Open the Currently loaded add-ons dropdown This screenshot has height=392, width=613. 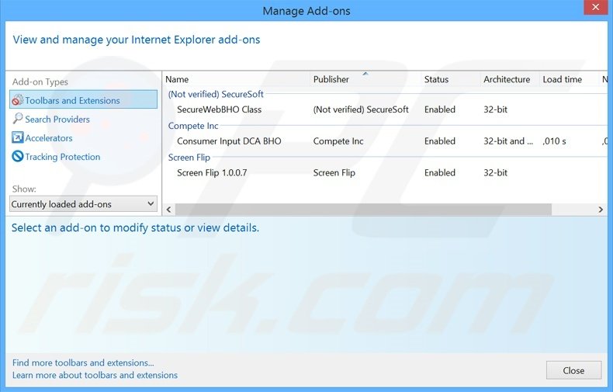point(83,204)
